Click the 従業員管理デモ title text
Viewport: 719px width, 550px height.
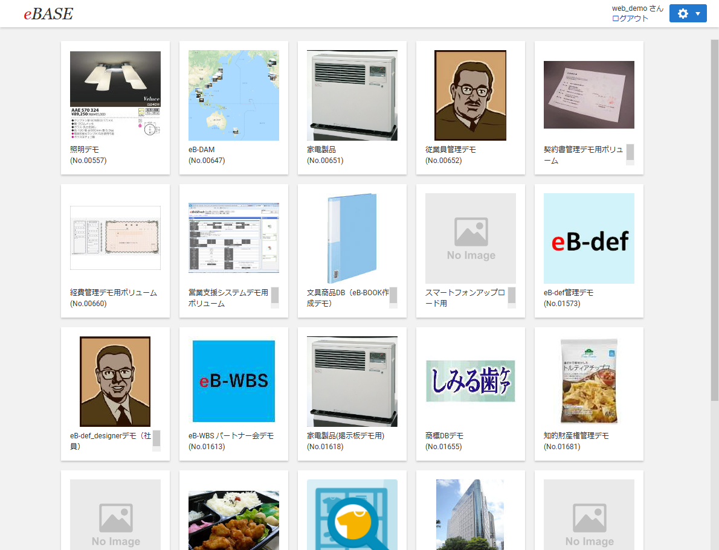(x=450, y=149)
